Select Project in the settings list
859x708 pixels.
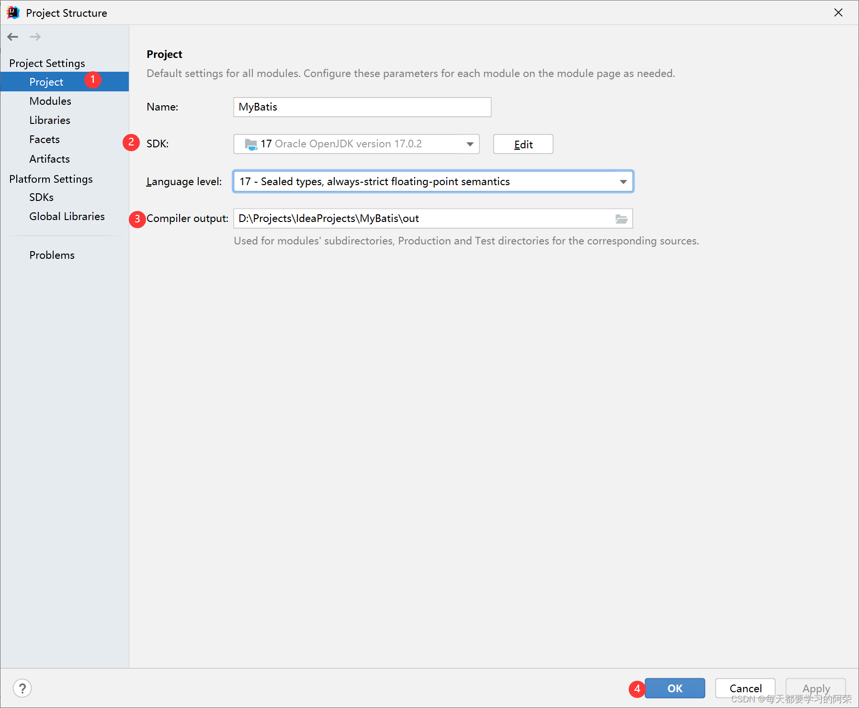[x=65, y=82]
